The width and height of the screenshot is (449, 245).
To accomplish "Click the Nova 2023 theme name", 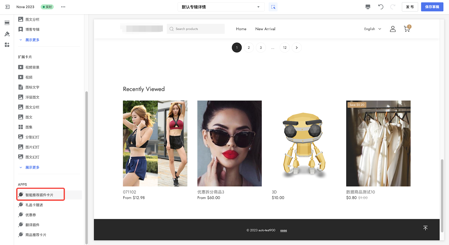I will tap(25, 7).
